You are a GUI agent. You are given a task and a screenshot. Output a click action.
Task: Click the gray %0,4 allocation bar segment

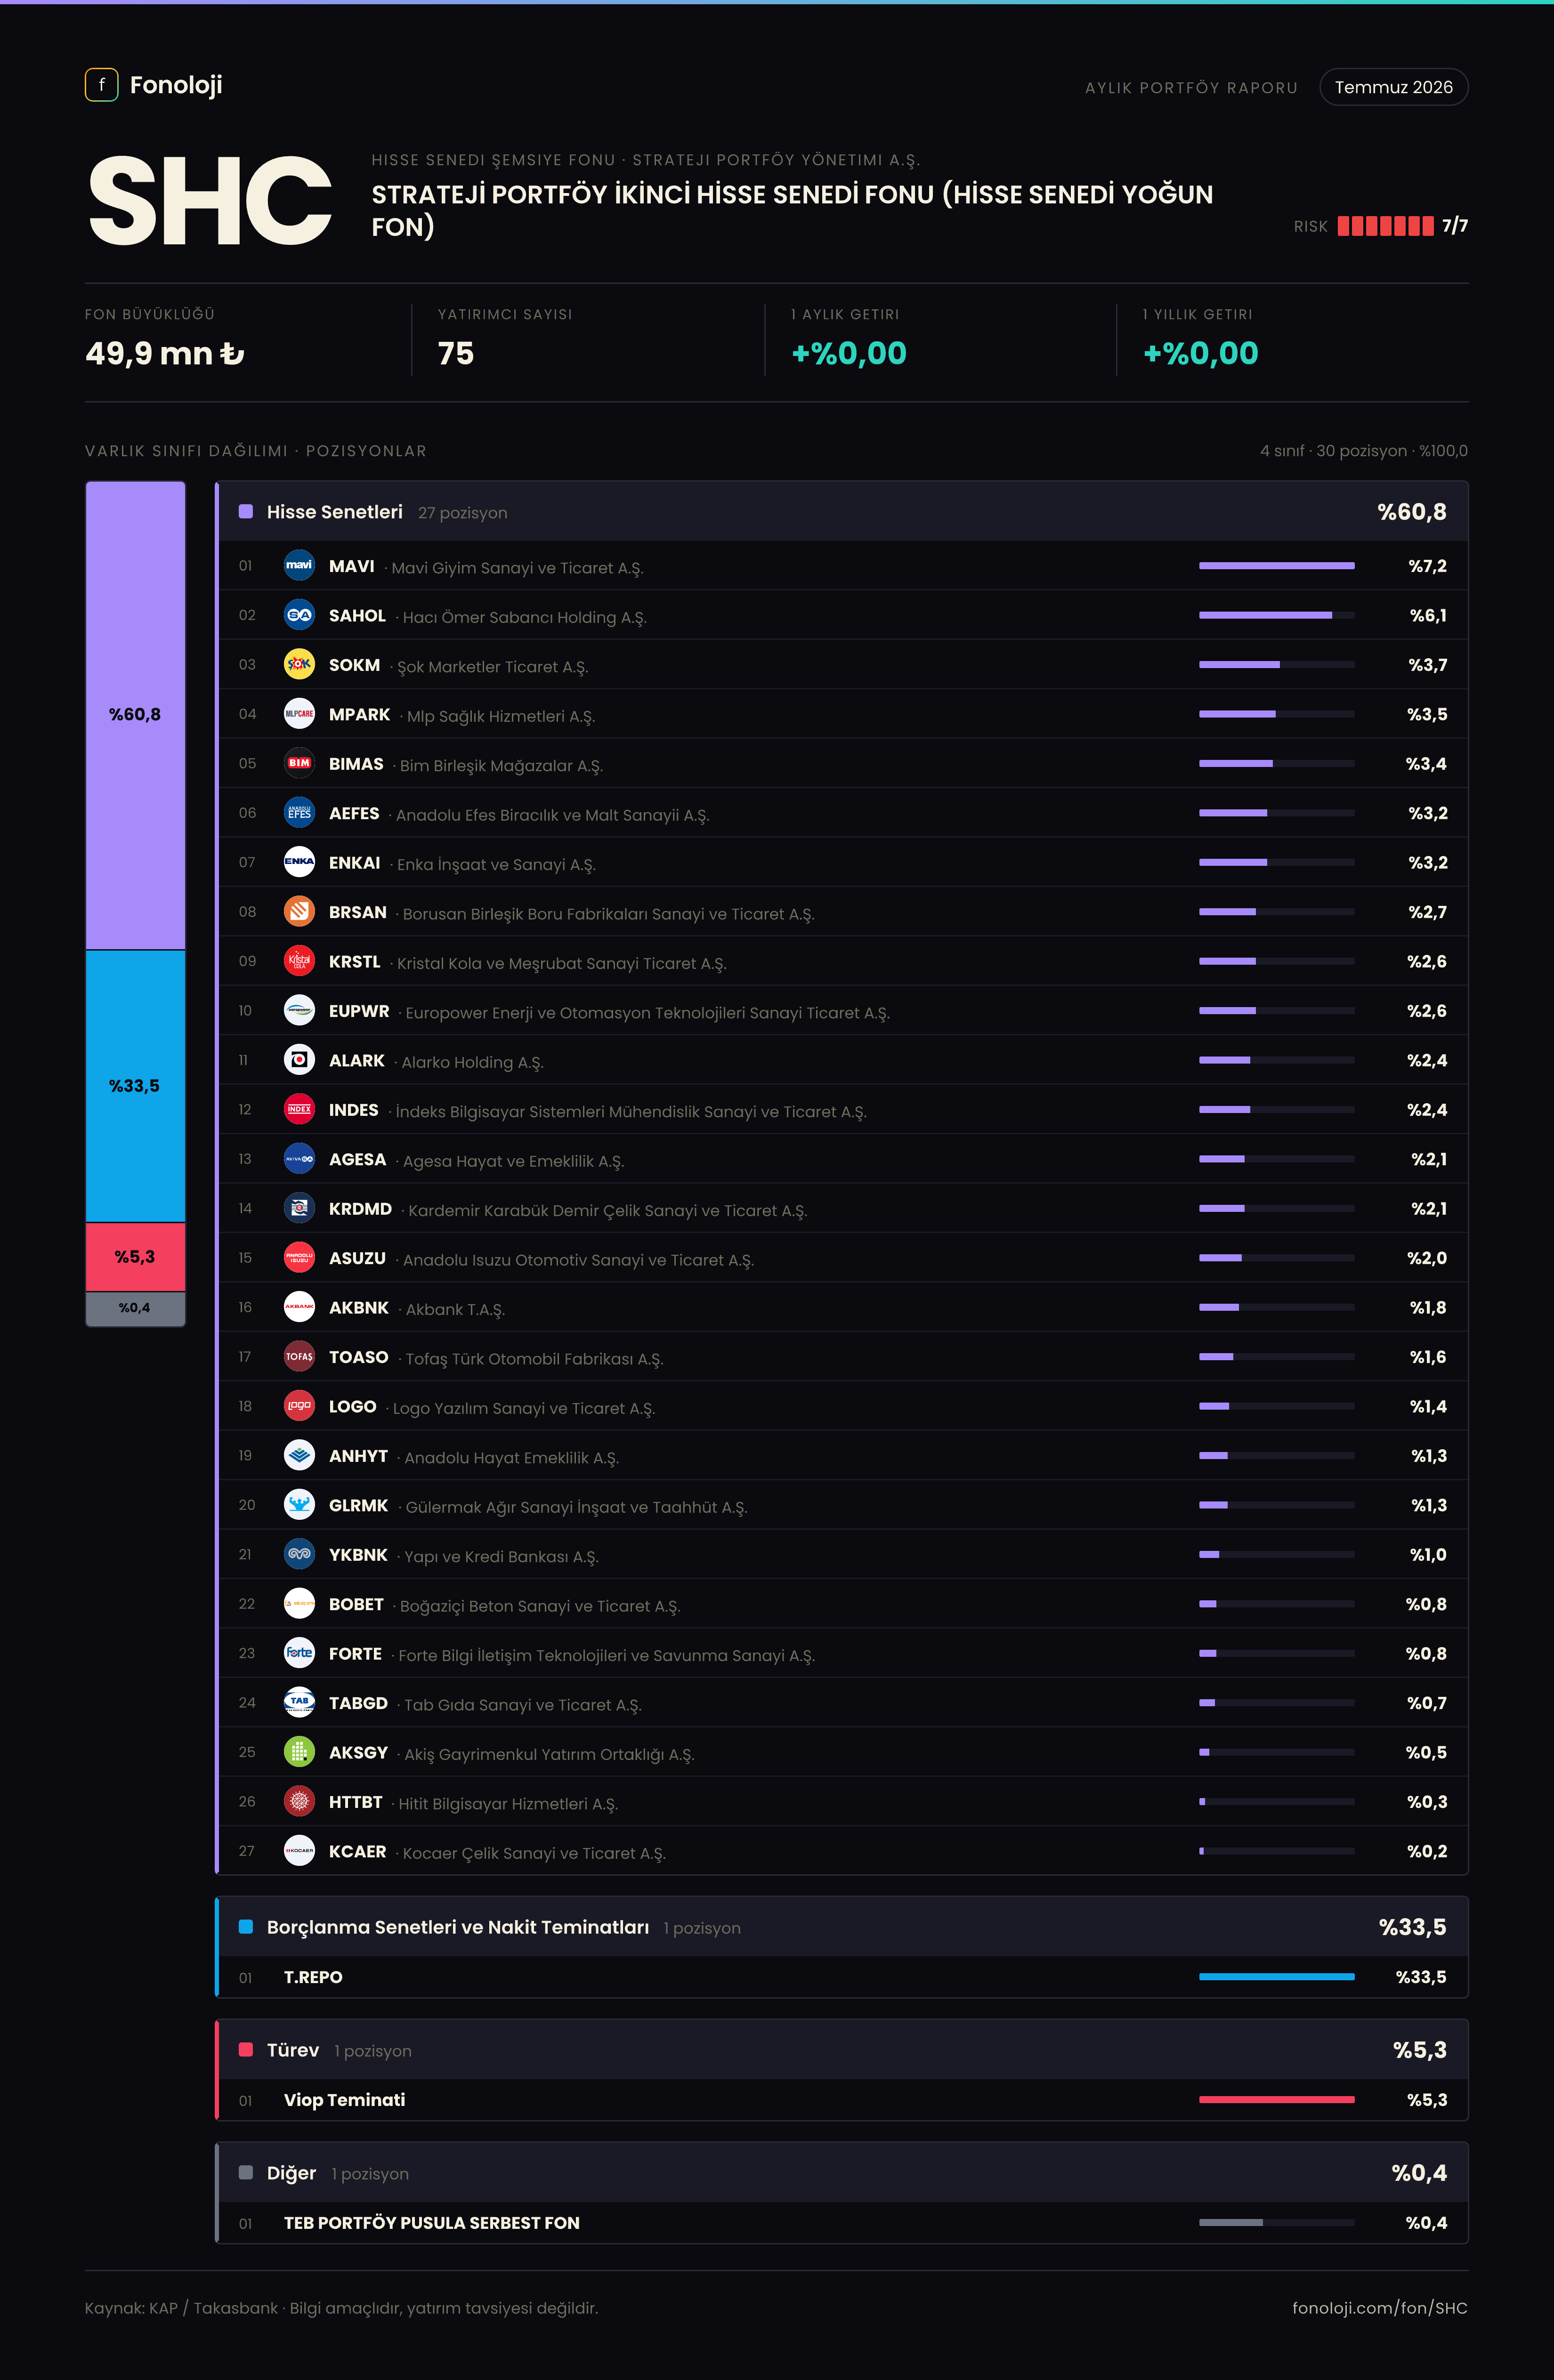point(135,1308)
